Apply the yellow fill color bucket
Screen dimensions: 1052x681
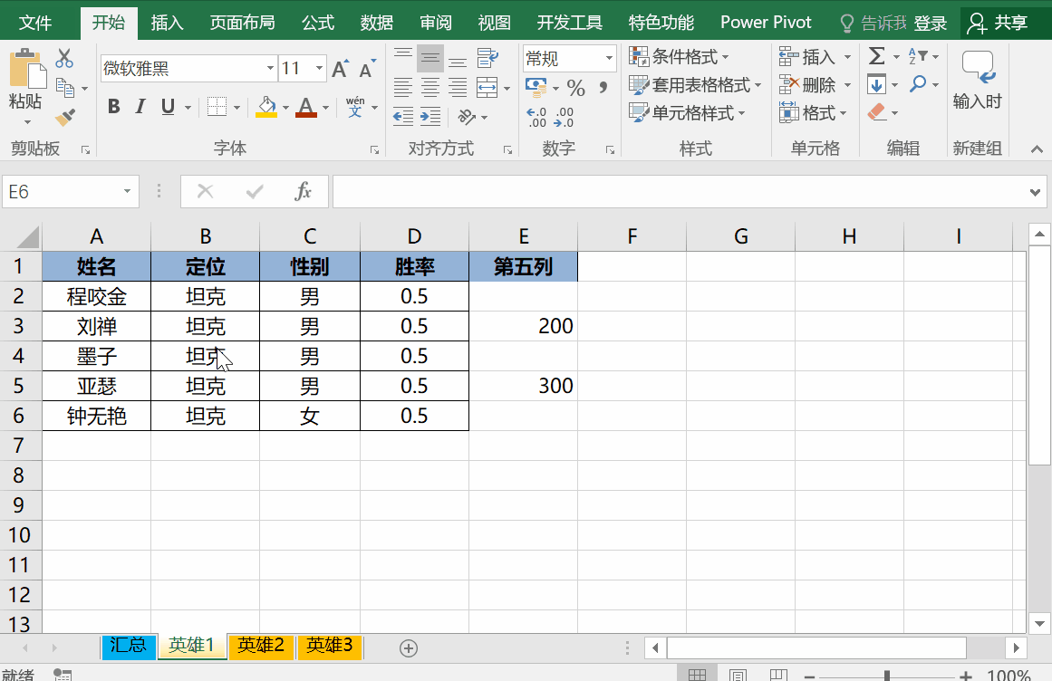pyautogui.click(x=266, y=107)
